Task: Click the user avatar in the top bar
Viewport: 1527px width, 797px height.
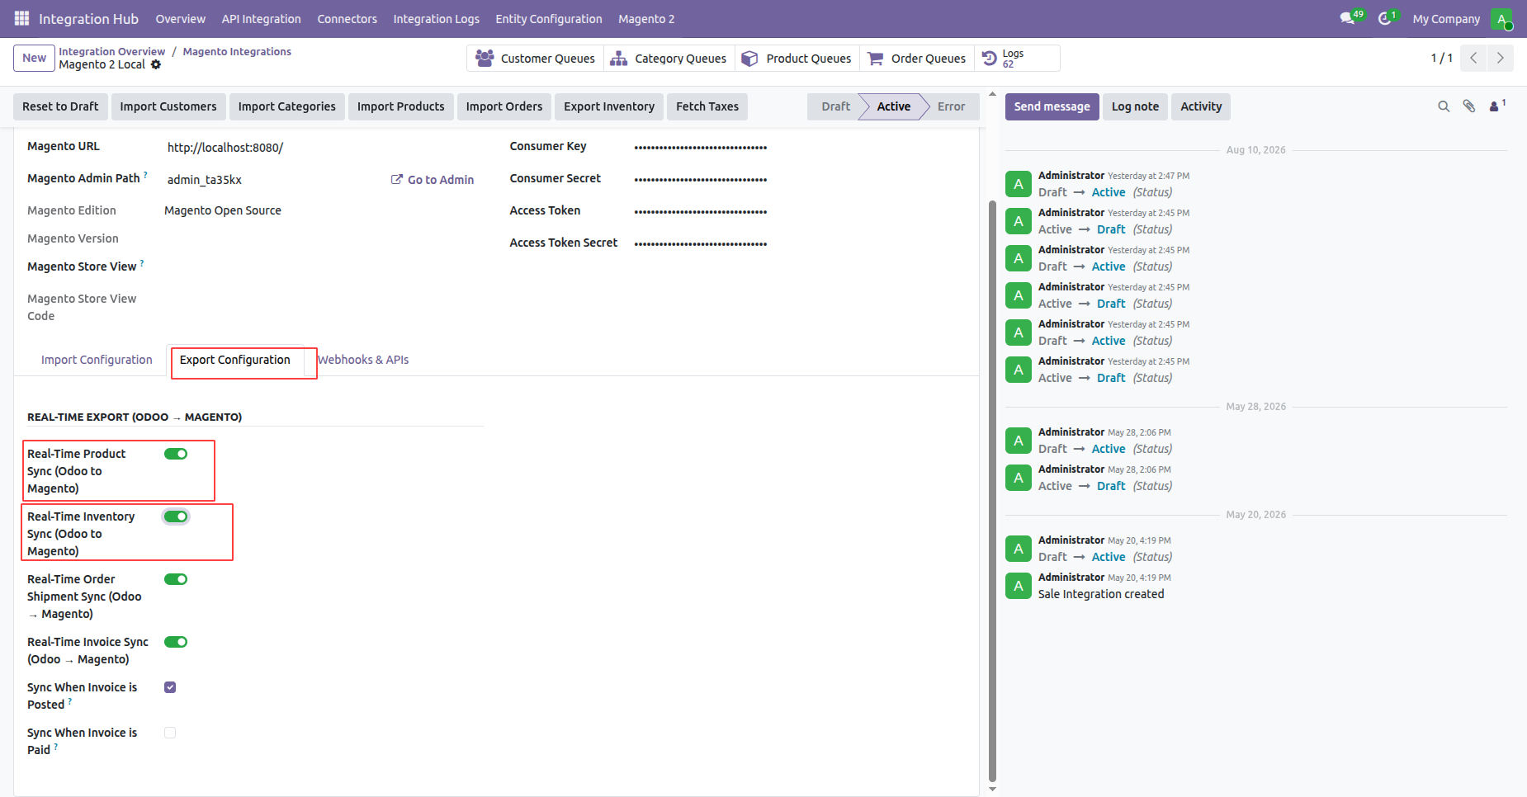Action: tap(1501, 19)
